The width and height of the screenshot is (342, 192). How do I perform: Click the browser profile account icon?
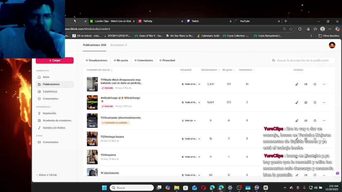tap(322, 29)
